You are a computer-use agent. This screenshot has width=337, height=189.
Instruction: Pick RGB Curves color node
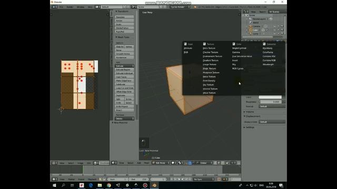coord(237,69)
